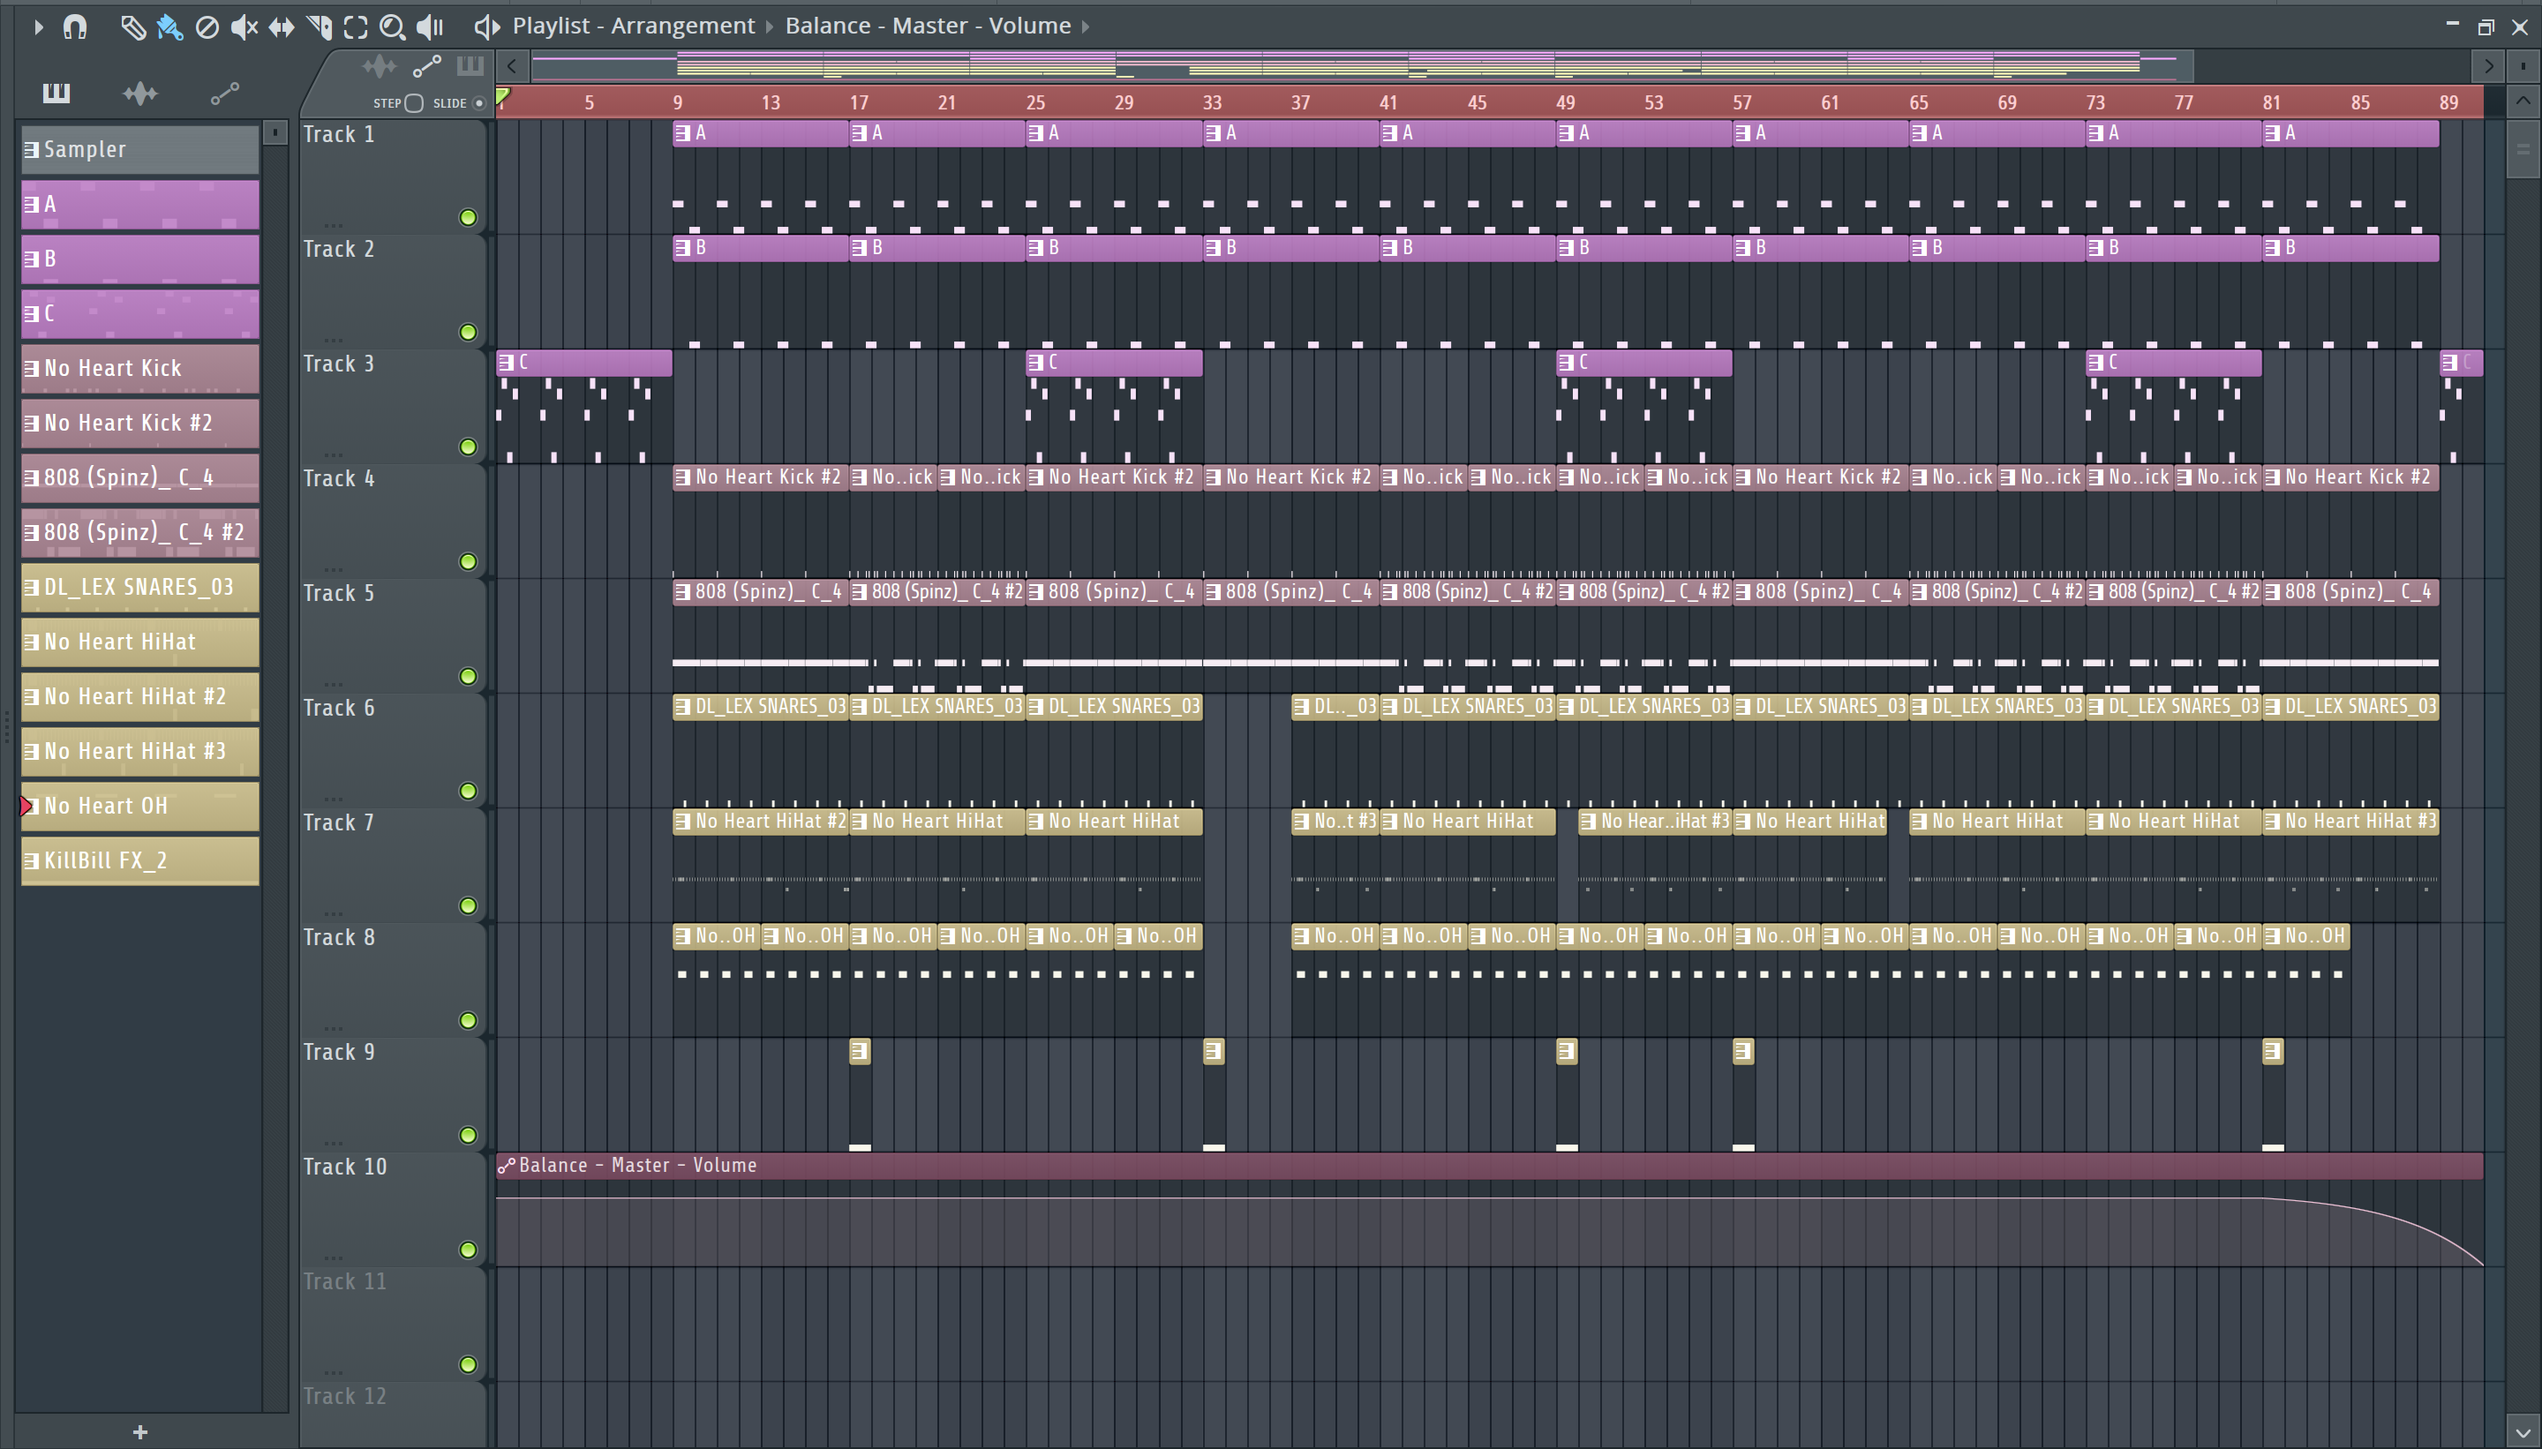Mute Track 1 using its green light

click(x=468, y=217)
